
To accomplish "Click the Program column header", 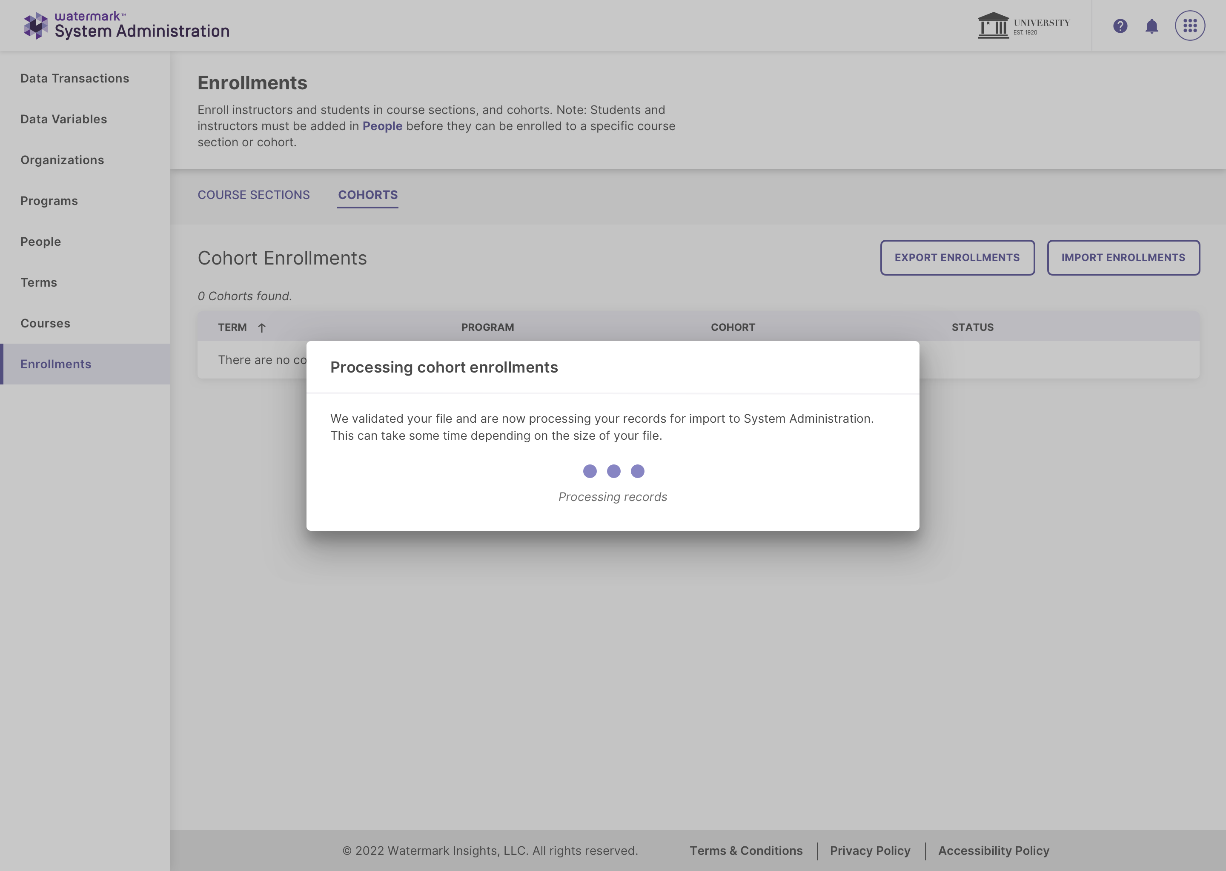I will point(487,327).
